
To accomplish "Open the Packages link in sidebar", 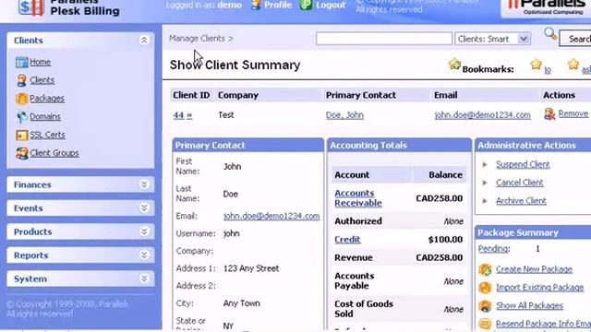I will click(x=47, y=99).
